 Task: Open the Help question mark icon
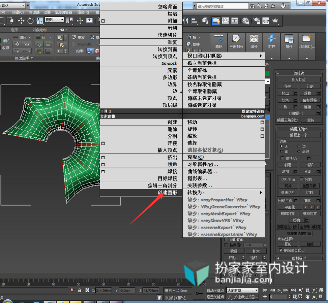[283, 6]
